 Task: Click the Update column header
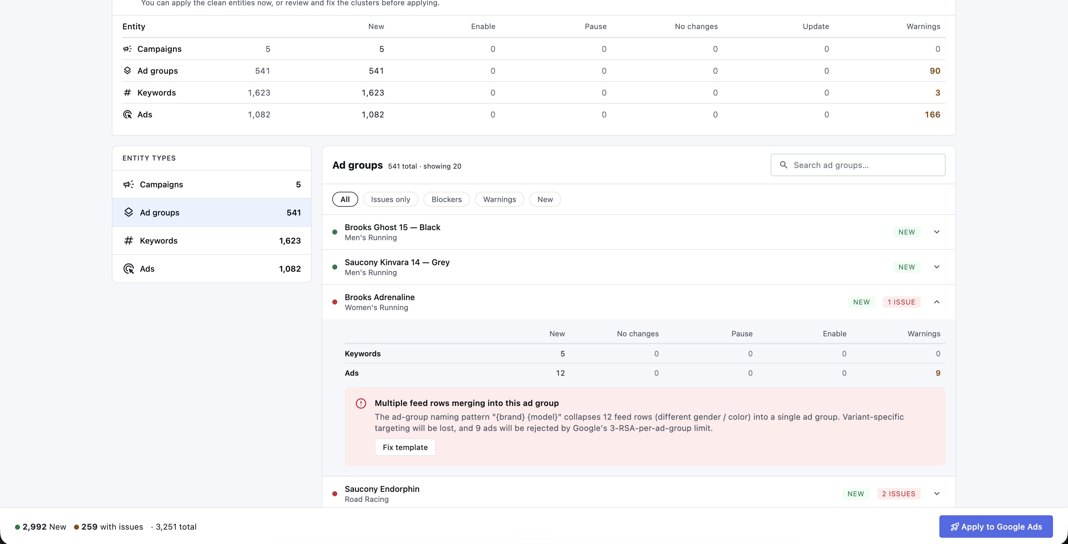[x=816, y=27]
